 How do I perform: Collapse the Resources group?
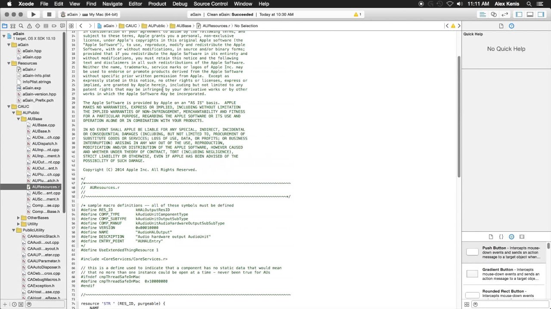tap(9, 63)
